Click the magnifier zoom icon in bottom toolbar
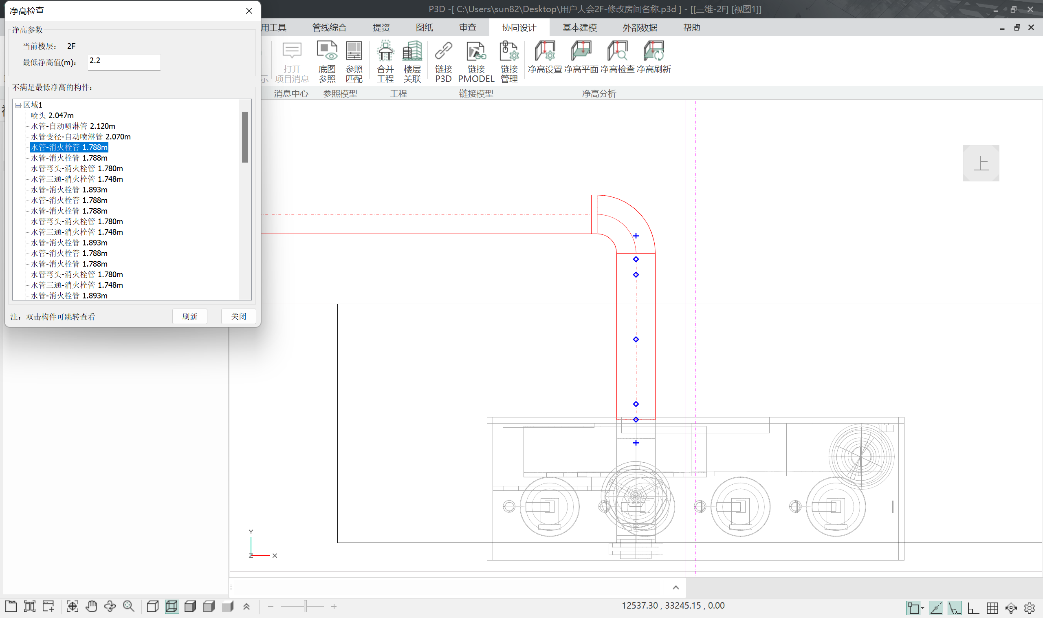Viewport: 1043px width, 618px height. pyautogui.click(x=129, y=606)
